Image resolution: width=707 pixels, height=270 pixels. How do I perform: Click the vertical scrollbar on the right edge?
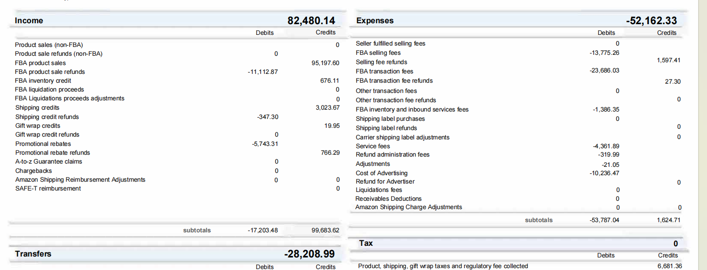point(702,135)
